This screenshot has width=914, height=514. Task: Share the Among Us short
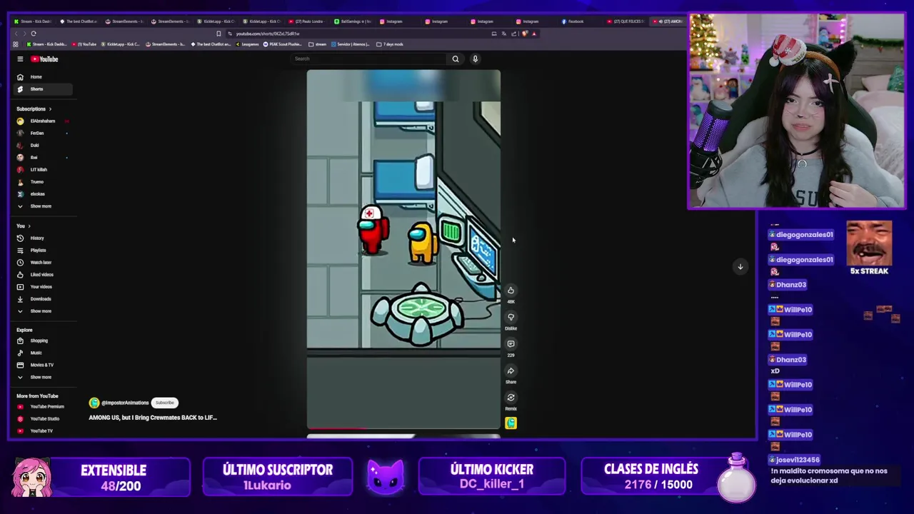coord(511,371)
